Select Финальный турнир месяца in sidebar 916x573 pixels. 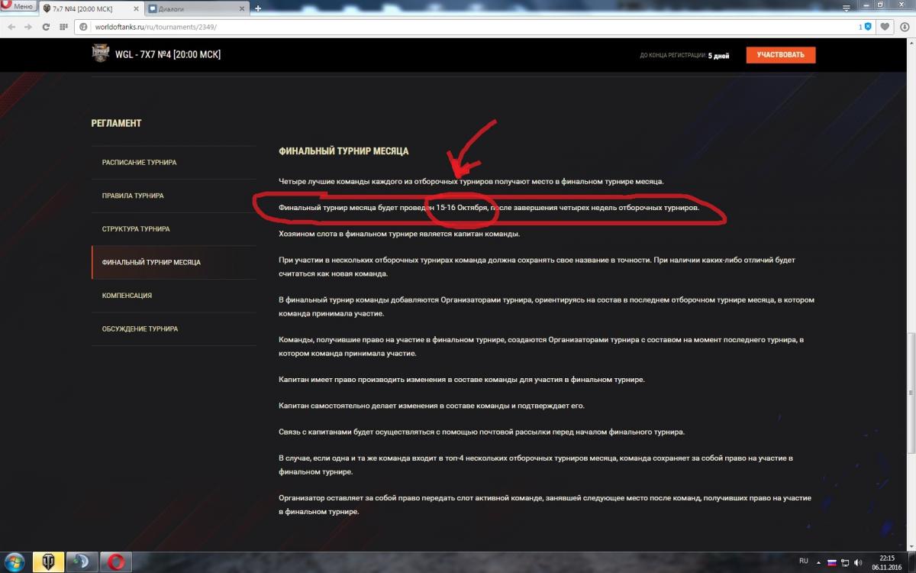coord(173,262)
